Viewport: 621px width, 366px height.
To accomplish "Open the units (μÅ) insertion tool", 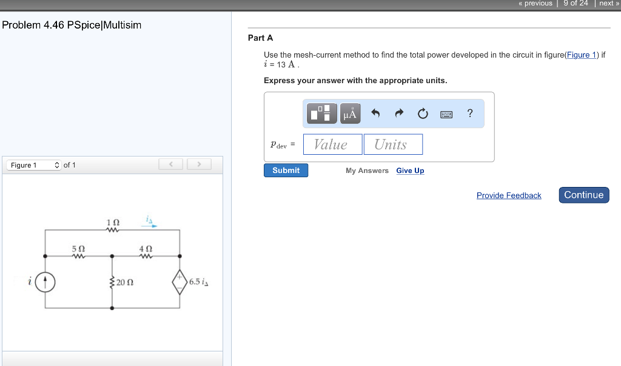I will [x=350, y=113].
